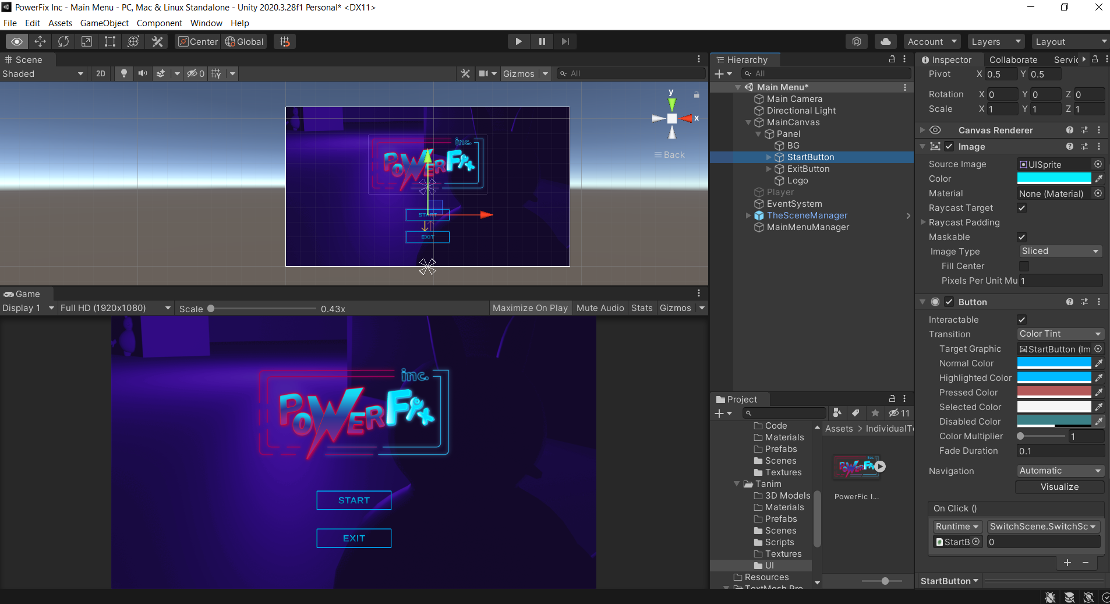Show project favorites star icon
The image size is (1110, 604).
[875, 413]
